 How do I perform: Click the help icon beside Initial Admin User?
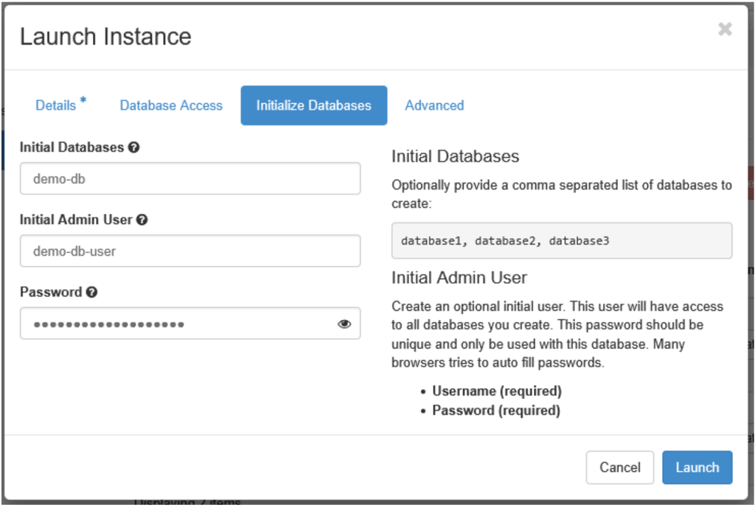pyautogui.click(x=142, y=220)
